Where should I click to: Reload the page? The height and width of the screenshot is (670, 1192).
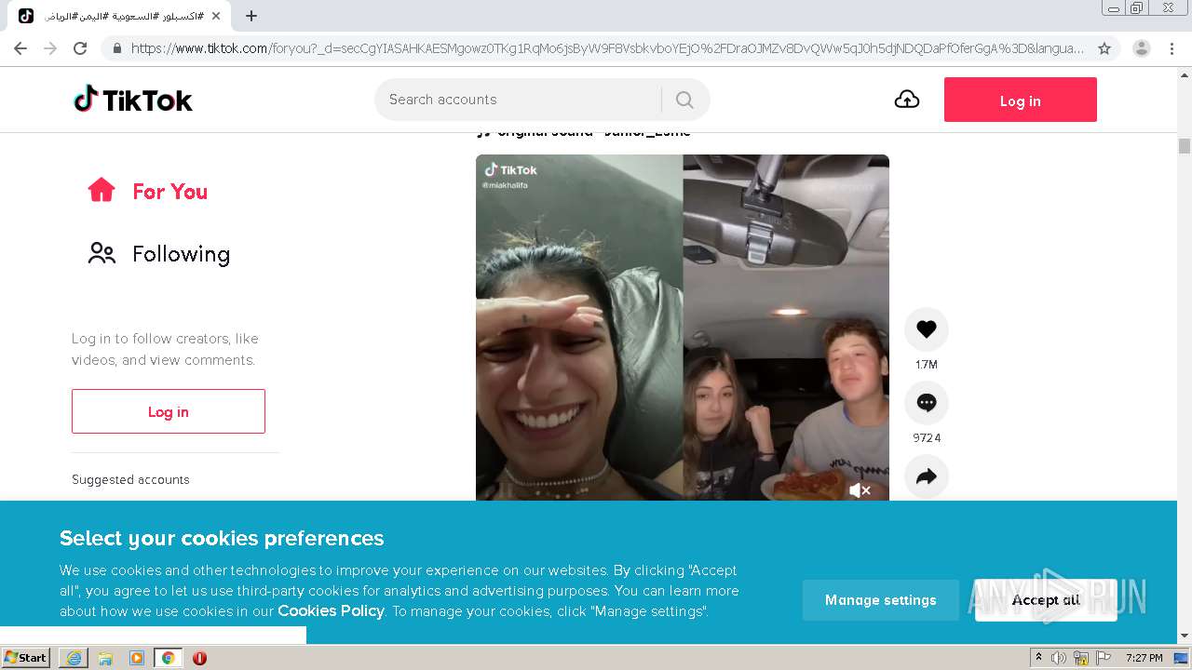(80, 48)
